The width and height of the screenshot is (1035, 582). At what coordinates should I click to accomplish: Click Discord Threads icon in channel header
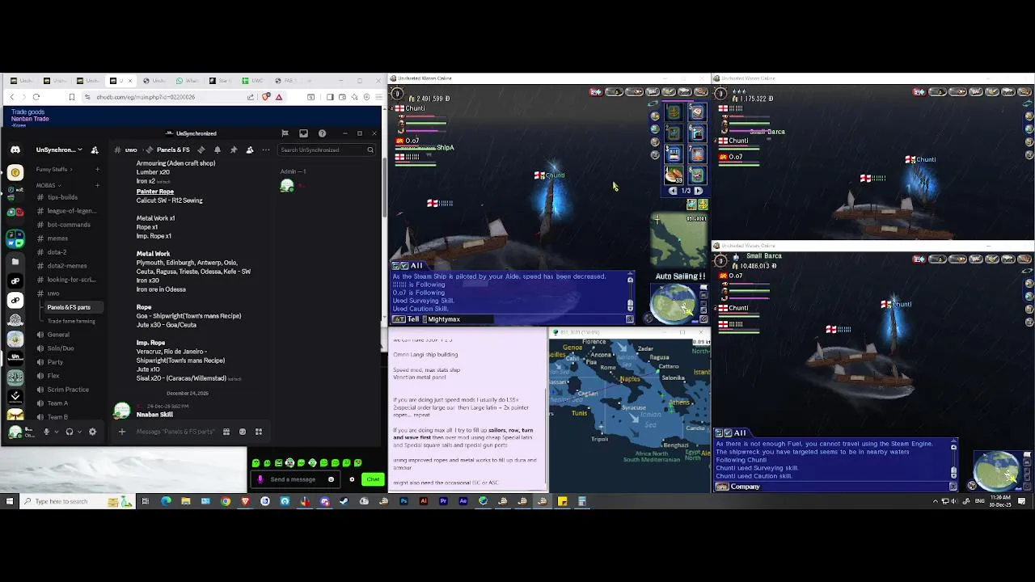(201, 150)
